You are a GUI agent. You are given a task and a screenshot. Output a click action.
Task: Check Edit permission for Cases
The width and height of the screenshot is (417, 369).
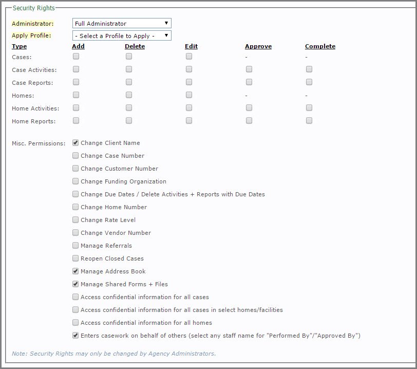click(x=189, y=56)
